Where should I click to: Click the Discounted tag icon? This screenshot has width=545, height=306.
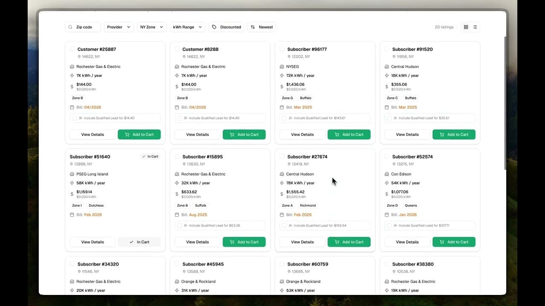coord(214,27)
